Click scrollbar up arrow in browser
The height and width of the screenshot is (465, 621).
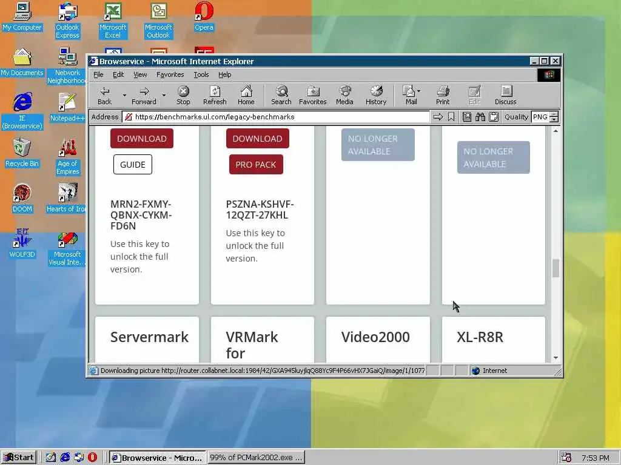pyautogui.click(x=556, y=131)
